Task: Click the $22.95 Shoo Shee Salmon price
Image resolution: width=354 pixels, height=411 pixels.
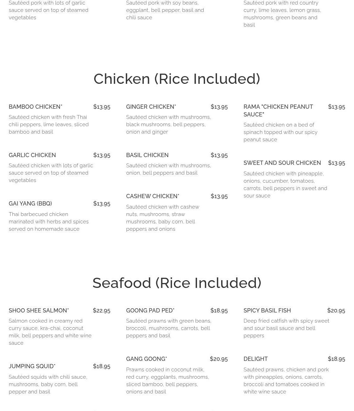Action: (102, 311)
